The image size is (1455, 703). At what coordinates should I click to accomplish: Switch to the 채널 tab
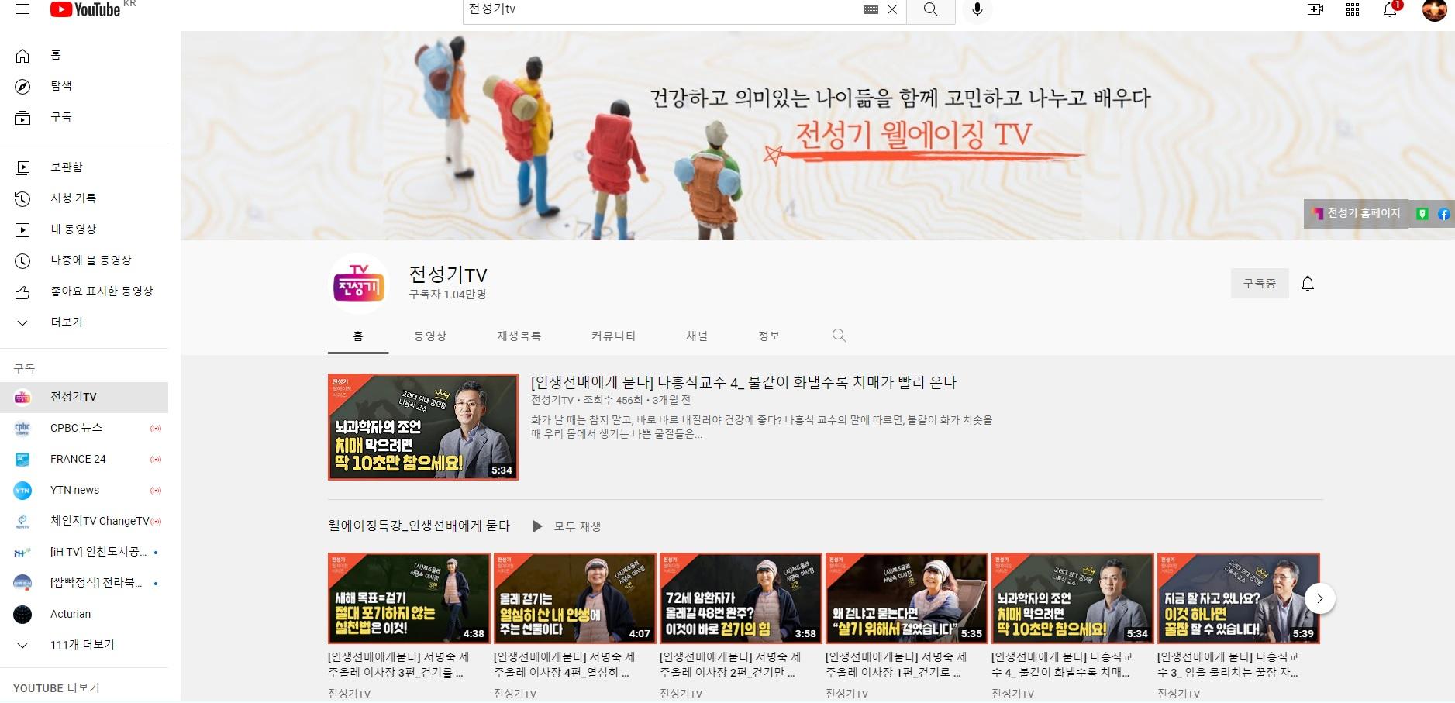click(x=697, y=336)
